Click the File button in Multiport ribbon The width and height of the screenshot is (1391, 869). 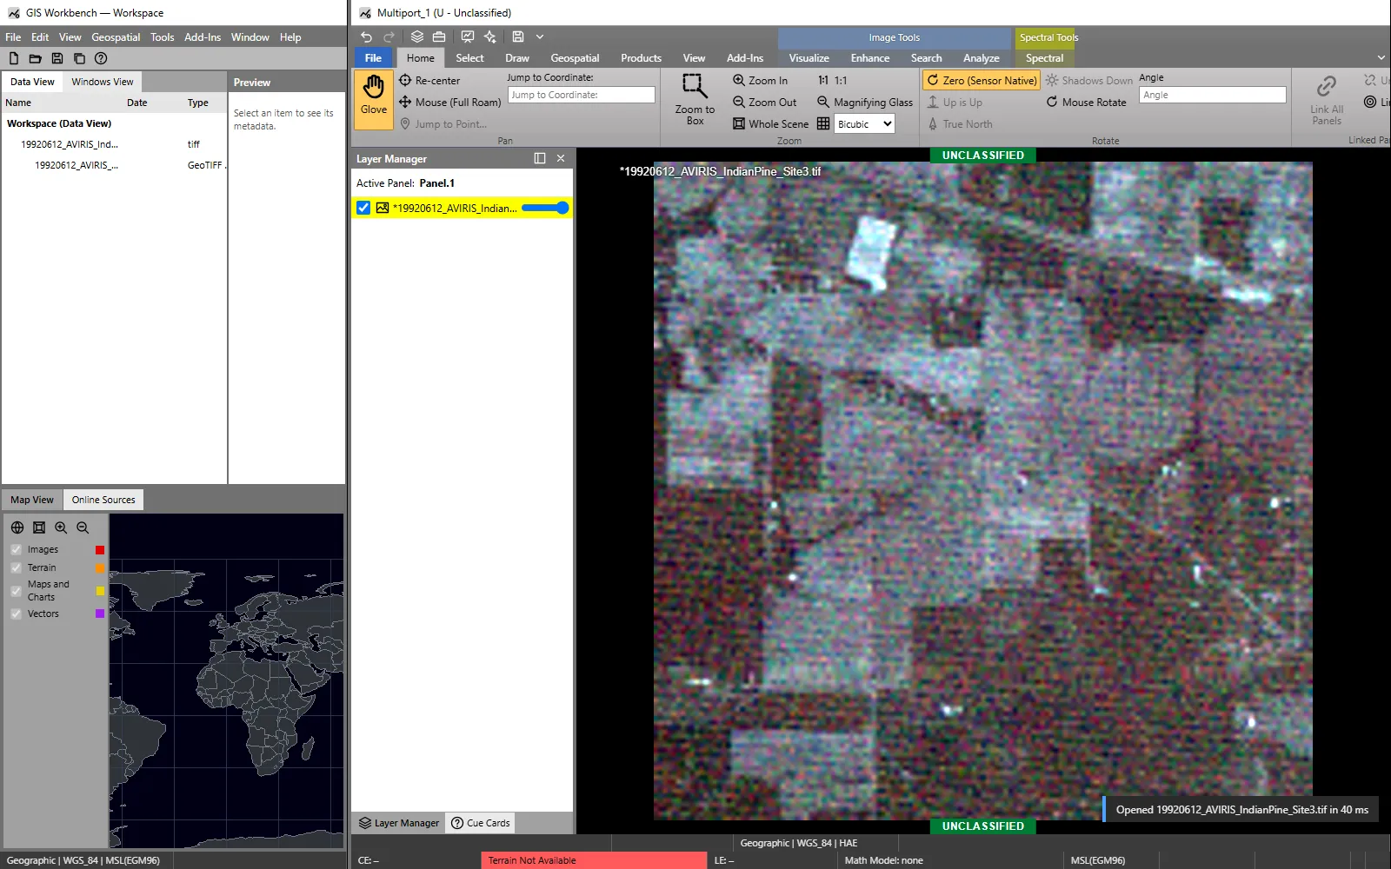pos(373,58)
